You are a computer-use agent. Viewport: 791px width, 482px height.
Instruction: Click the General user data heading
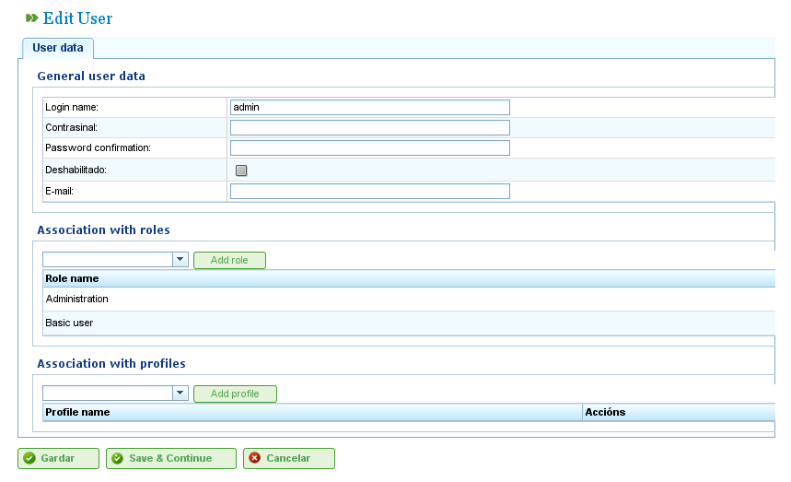click(91, 76)
